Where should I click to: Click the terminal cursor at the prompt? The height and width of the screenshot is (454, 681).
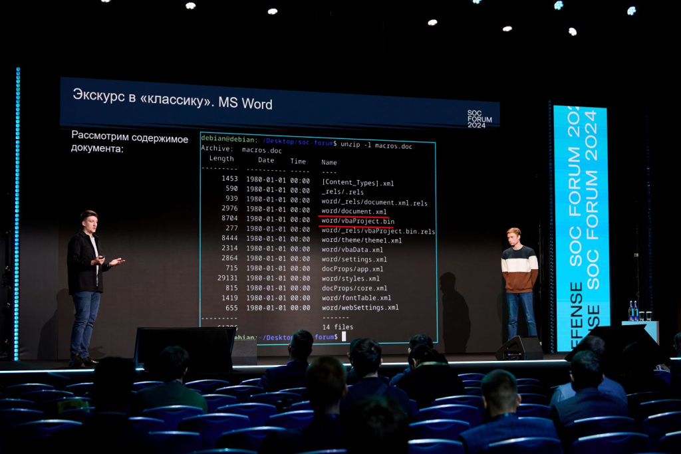coord(344,336)
